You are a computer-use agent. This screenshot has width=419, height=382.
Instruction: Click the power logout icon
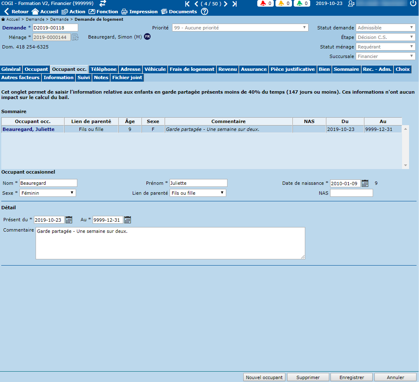[x=413, y=4]
